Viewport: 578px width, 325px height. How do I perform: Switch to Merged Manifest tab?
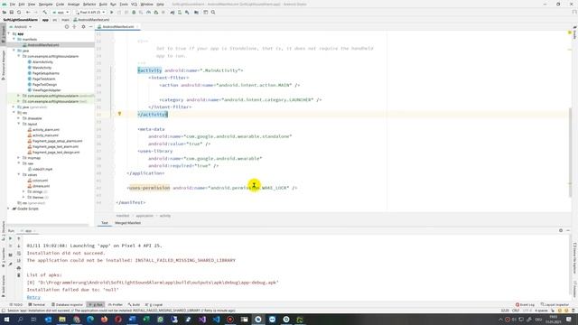[127, 223]
